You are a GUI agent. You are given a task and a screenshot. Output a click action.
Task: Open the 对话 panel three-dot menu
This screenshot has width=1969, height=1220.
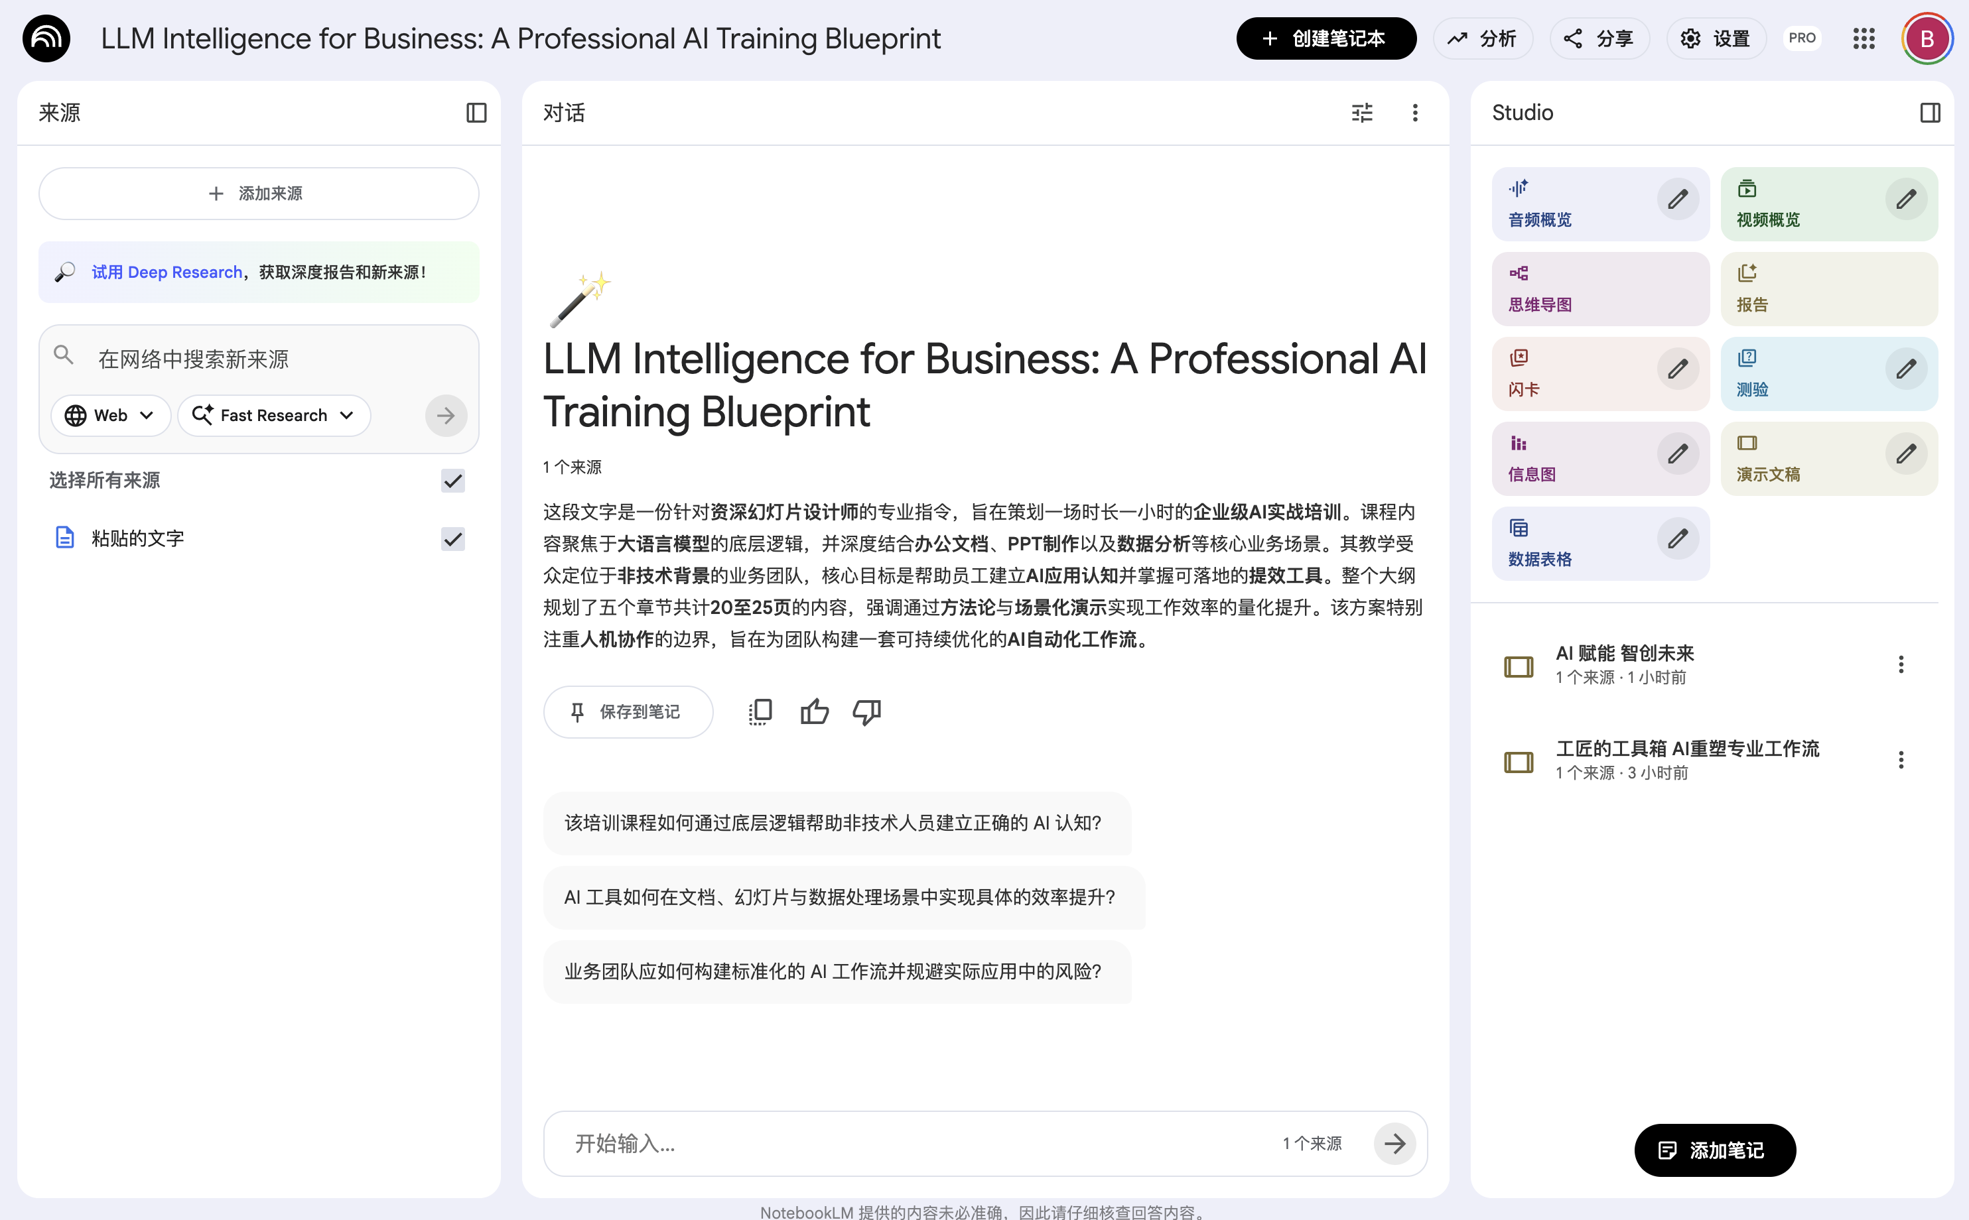[1414, 113]
